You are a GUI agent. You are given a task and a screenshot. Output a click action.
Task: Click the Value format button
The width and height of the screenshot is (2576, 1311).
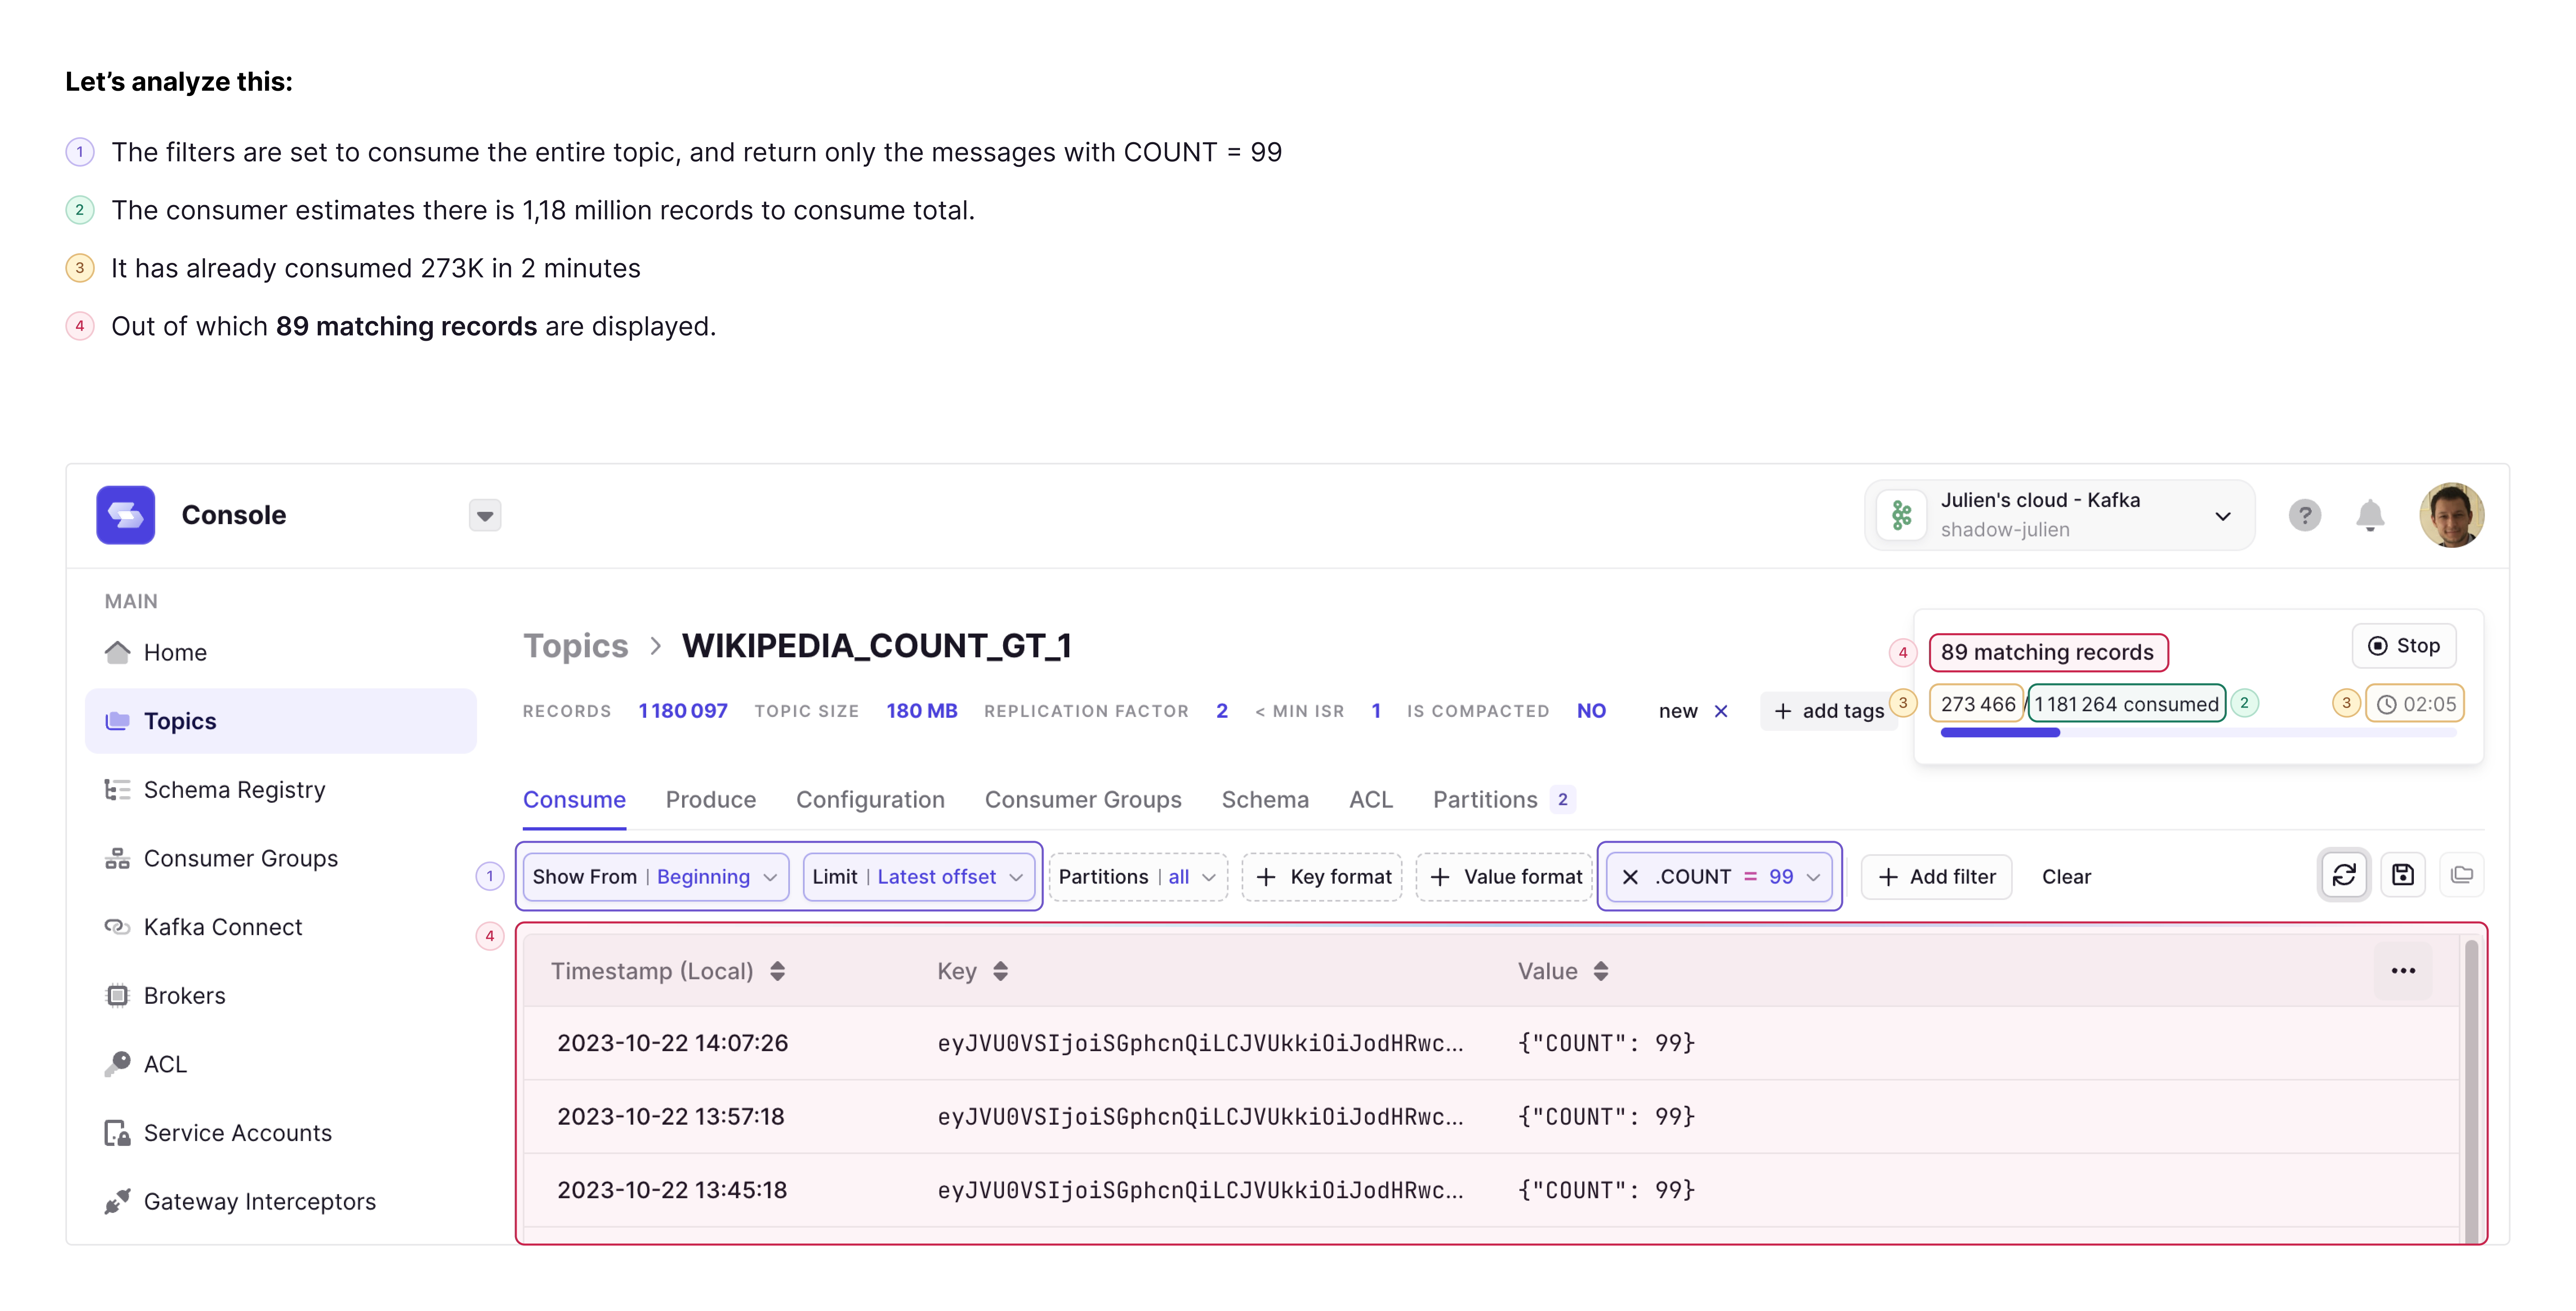[1504, 877]
